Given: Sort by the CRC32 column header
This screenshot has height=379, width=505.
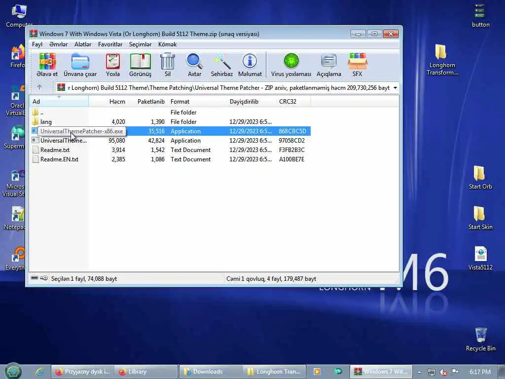Looking at the screenshot, I should click(293, 102).
